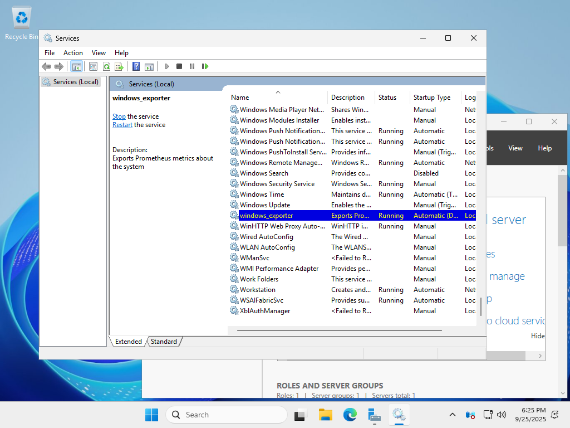The image size is (570, 428).
Task: Toggle the Show/Hide Console Tree icon
Action: click(77, 66)
